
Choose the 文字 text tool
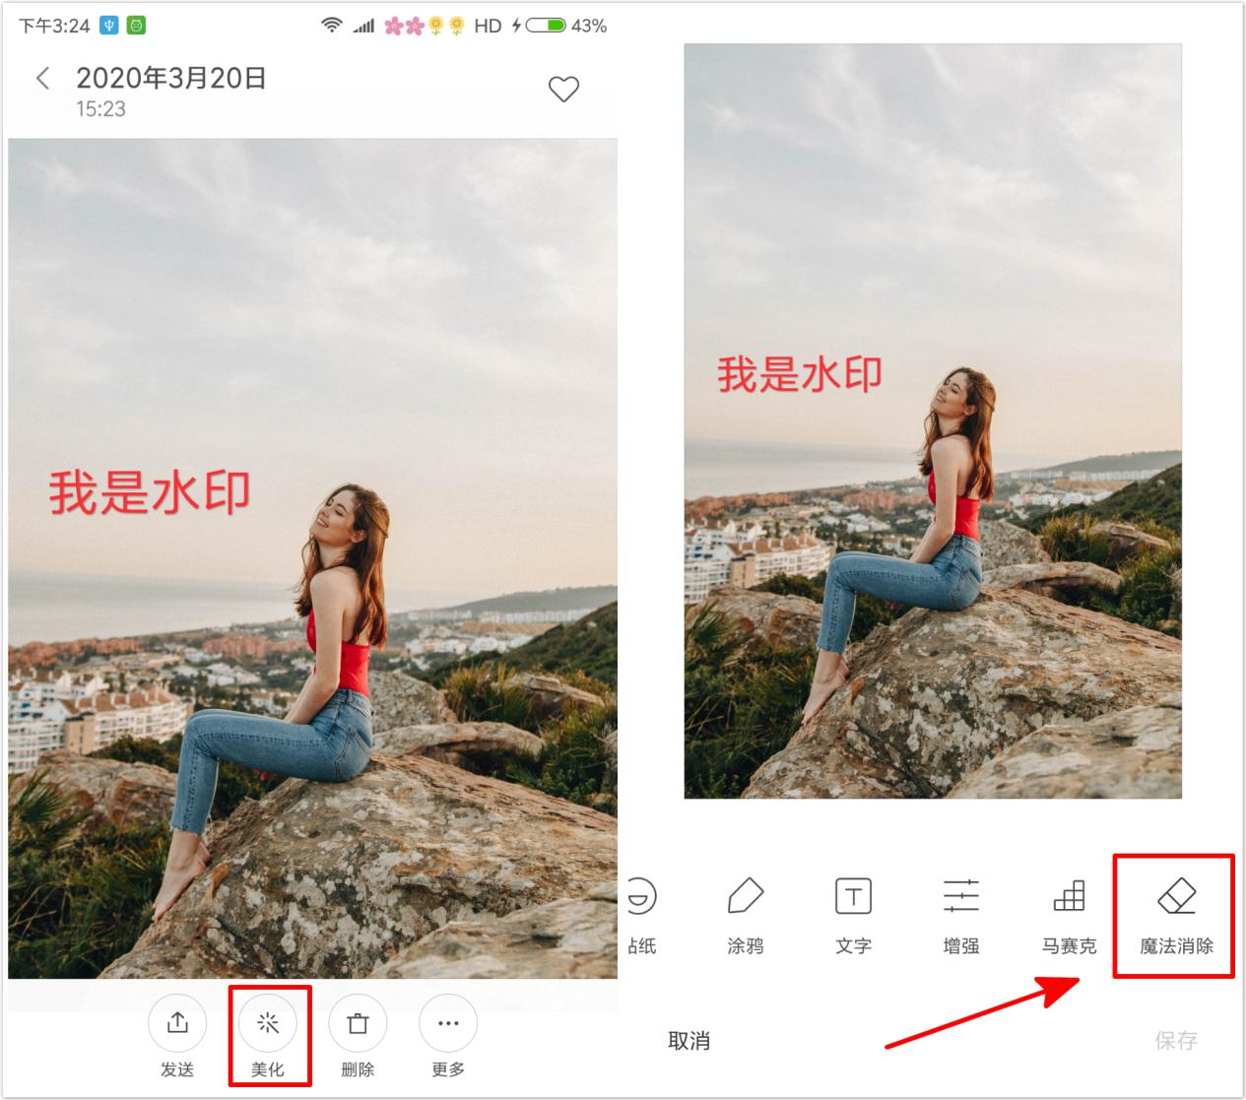[x=853, y=915]
